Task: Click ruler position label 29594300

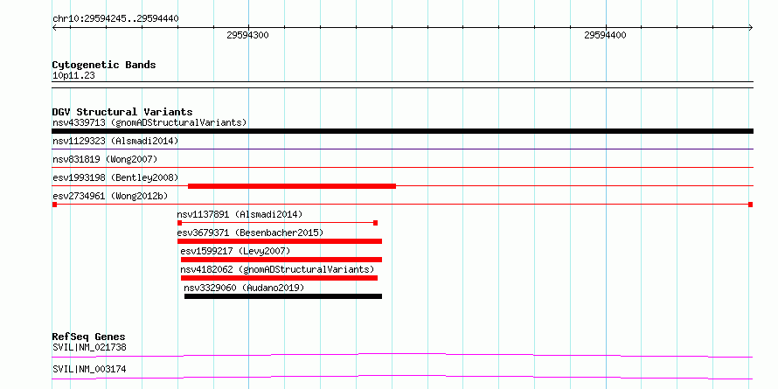Action: pyautogui.click(x=248, y=35)
